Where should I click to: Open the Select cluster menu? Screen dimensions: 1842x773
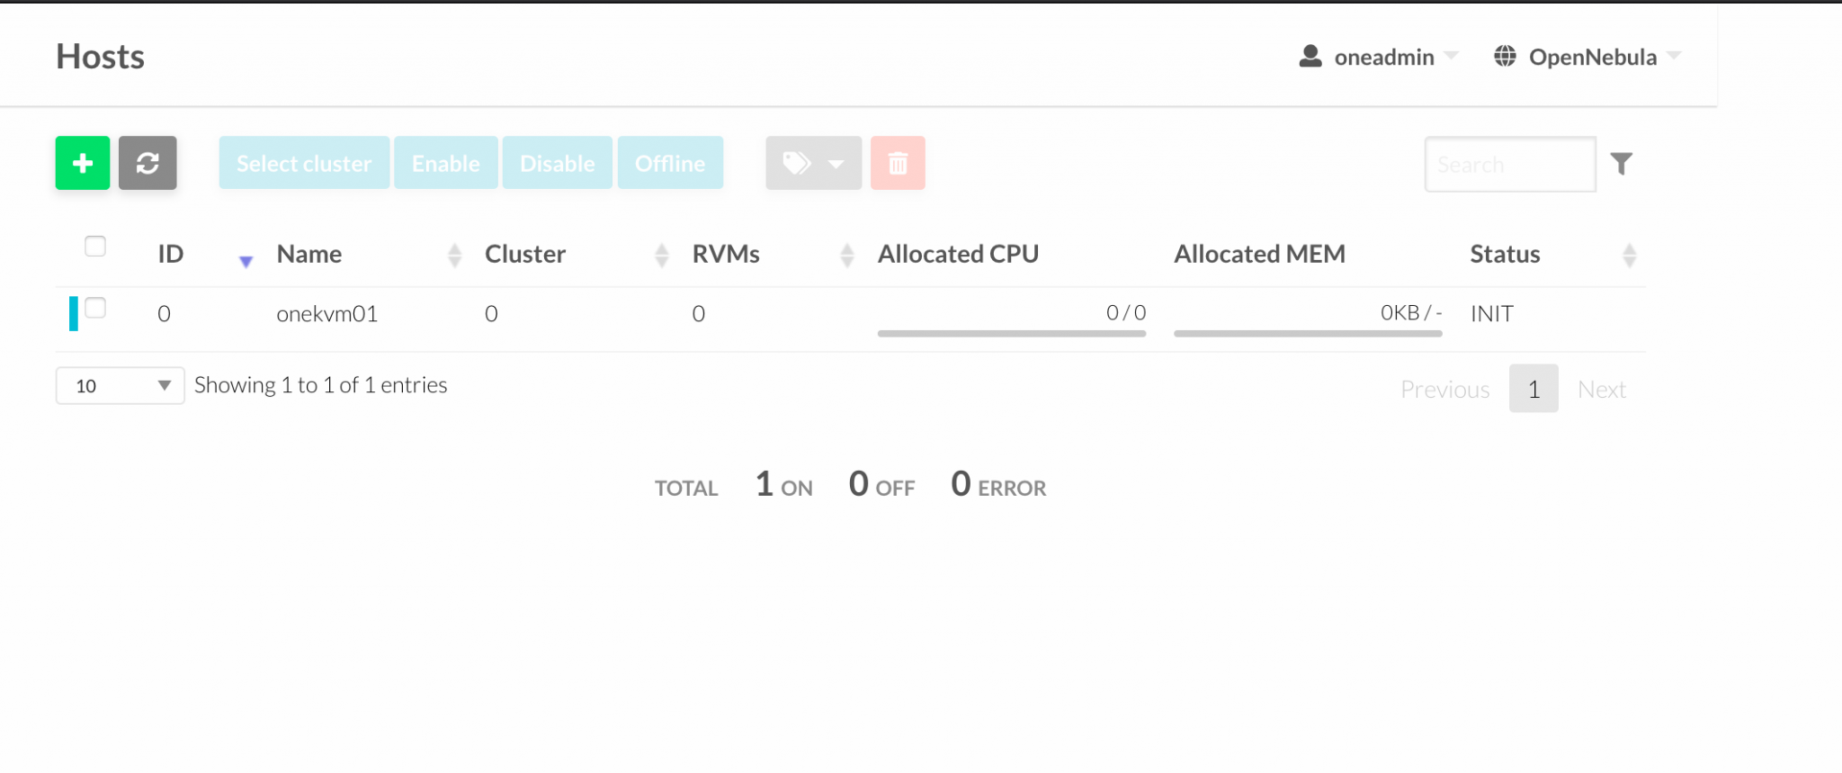[303, 163]
